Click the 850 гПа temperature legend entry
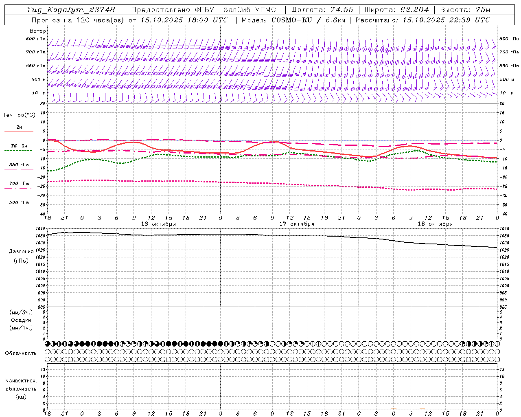 click(19, 165)
